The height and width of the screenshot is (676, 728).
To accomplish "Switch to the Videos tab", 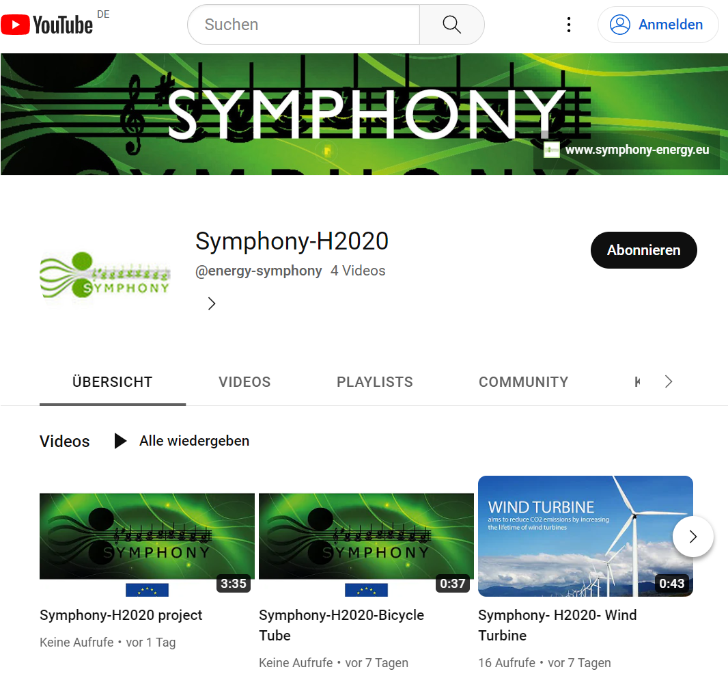I will pyautogui.click(x=244, y=382).
